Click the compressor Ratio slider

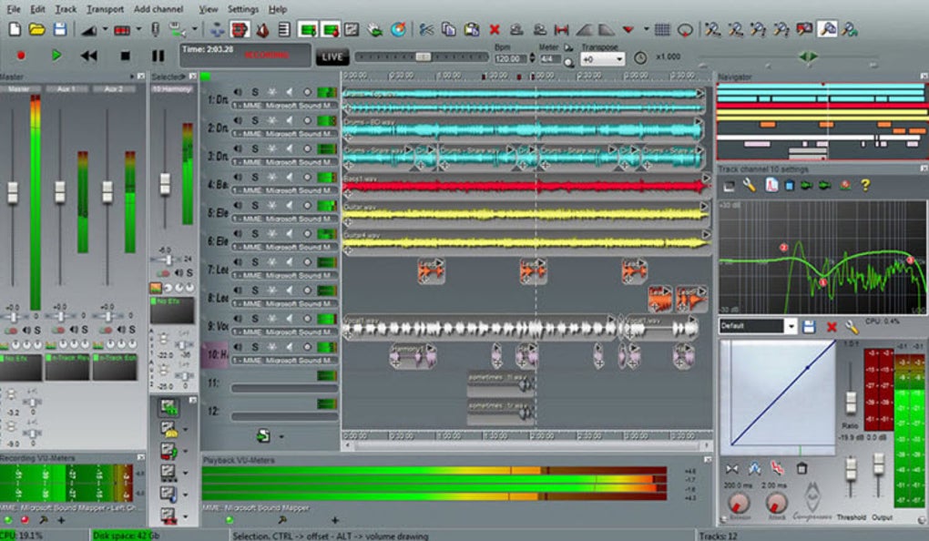click(851, 402)
